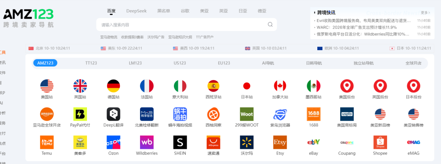Open the 美亚销售榜 icon
Image resolution: width=441 pixels, height=164 pixels.
(x=413, y=114)
